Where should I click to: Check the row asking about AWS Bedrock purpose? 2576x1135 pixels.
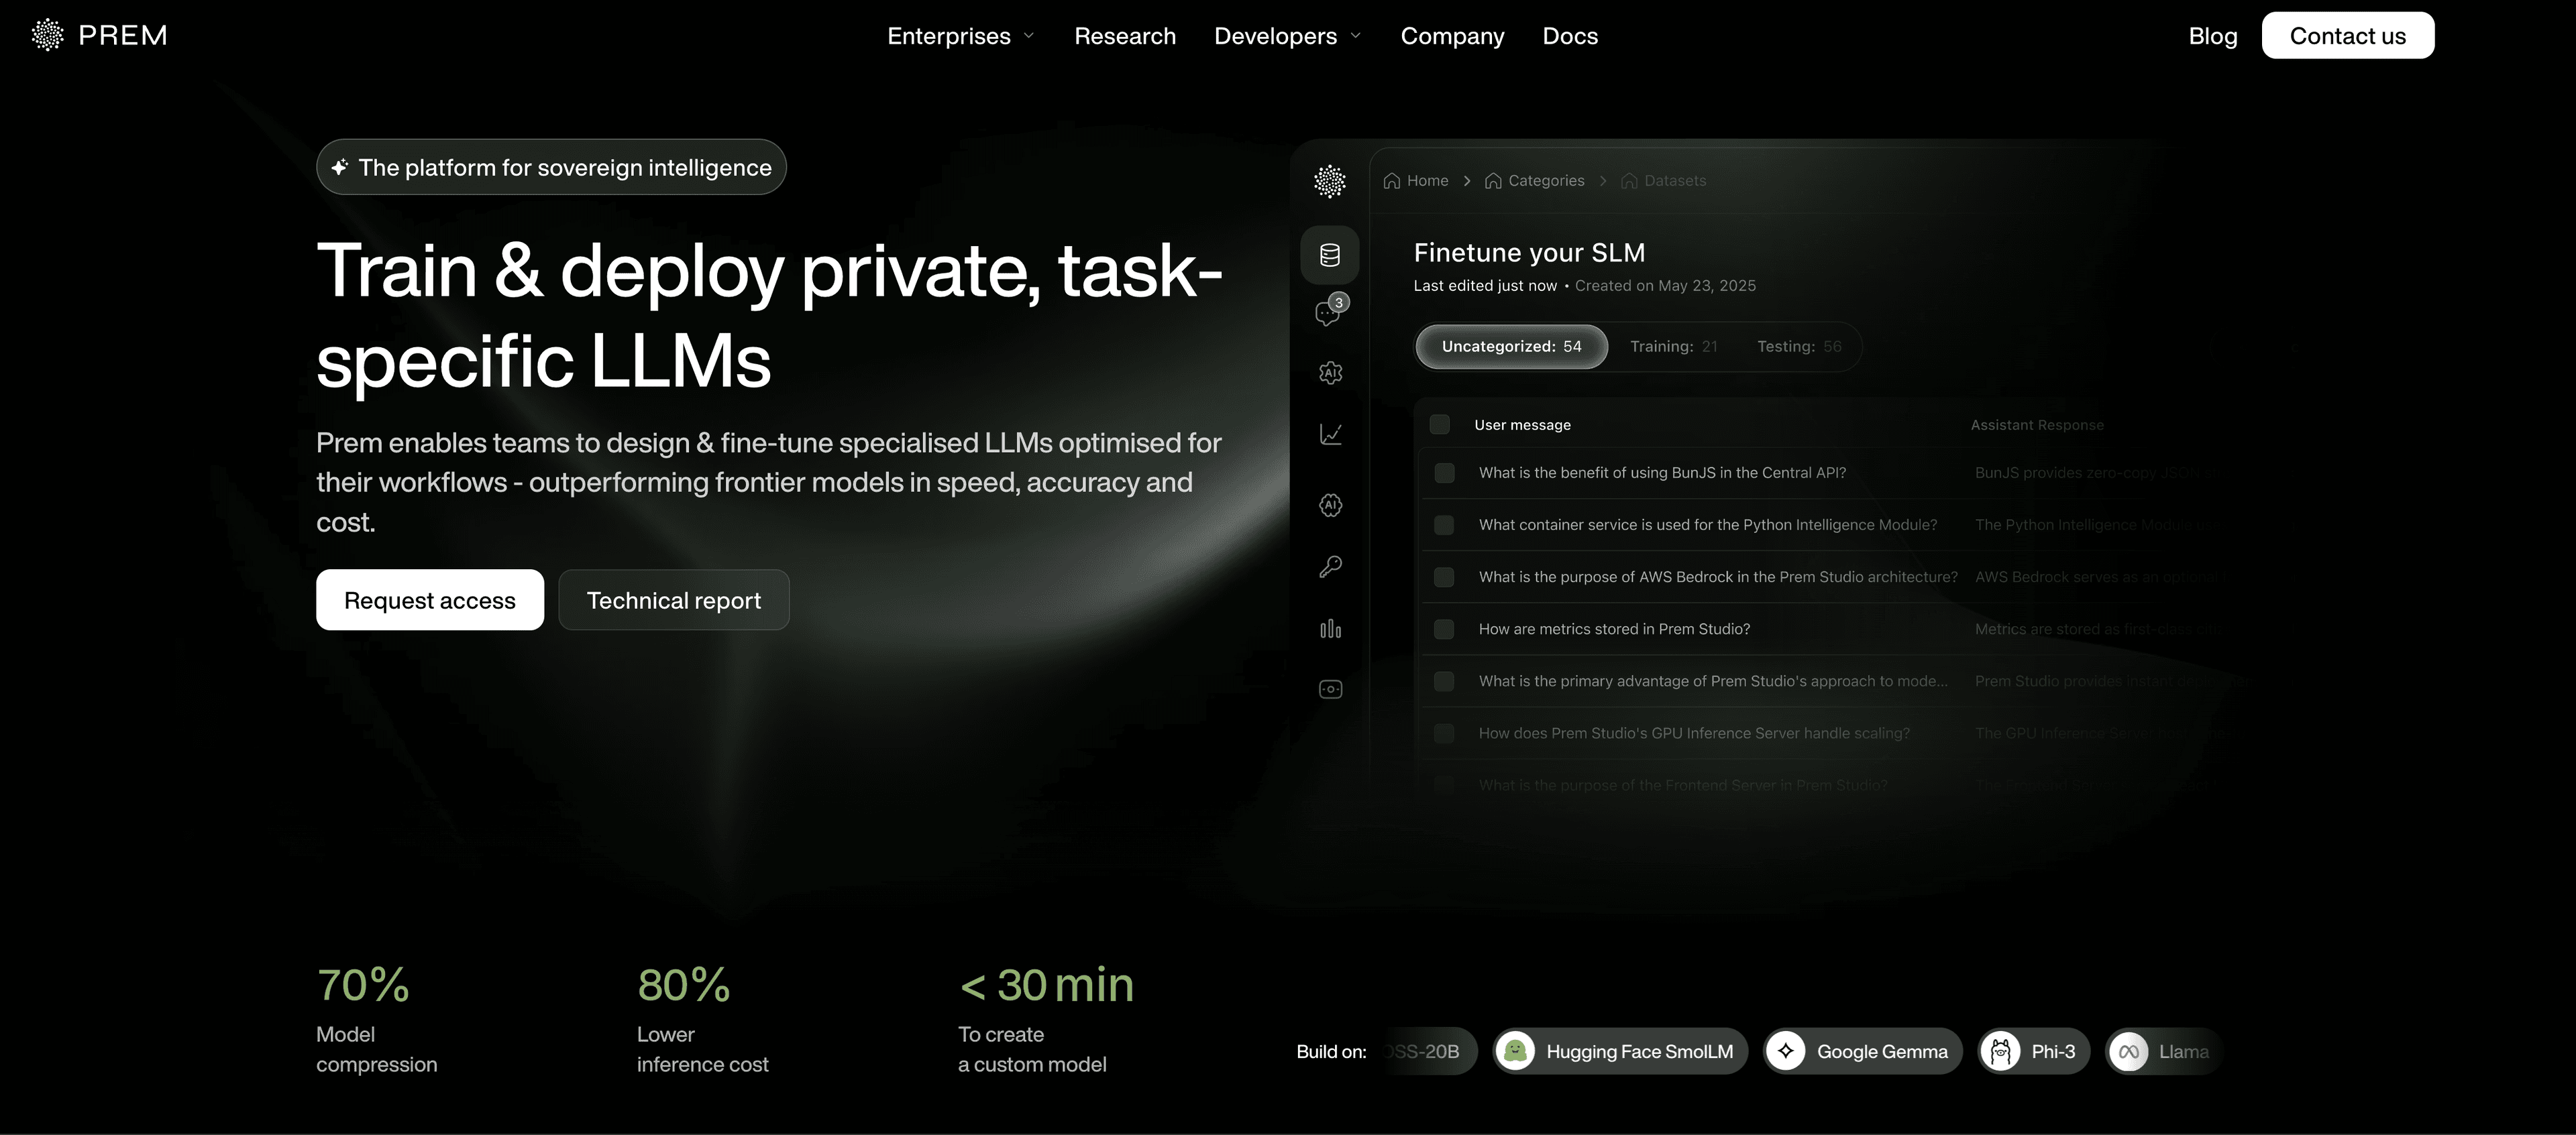point(1444,577)
